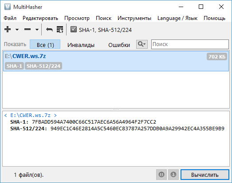Image resolution: width=232 pixels, height=183 pixels.
Task: Click the Поиск search input field
Action: click(190, 44)
